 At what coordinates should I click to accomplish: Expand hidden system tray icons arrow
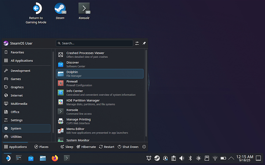231,158
